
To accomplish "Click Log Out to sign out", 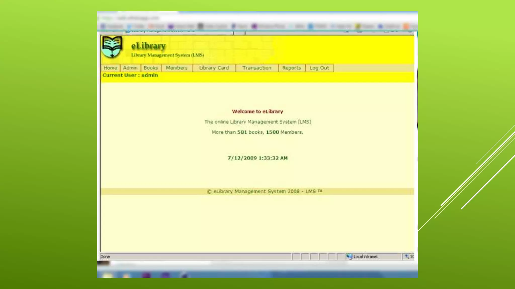I will pyautogui.click(x=319, y=68).
